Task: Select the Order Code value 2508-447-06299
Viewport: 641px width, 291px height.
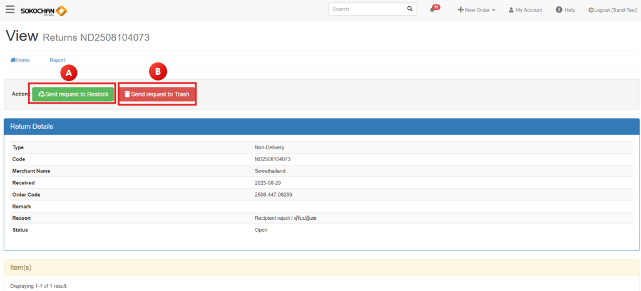Action: click(x=273, y=194)
